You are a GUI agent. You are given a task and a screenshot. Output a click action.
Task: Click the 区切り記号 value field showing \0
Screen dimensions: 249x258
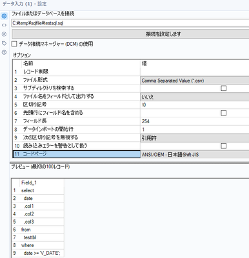[195, 105]
